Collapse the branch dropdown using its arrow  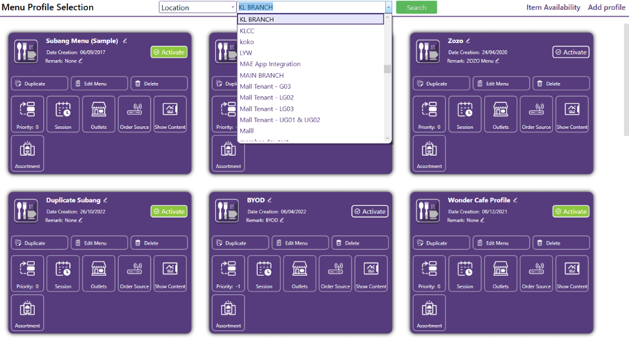pos(388,7)
